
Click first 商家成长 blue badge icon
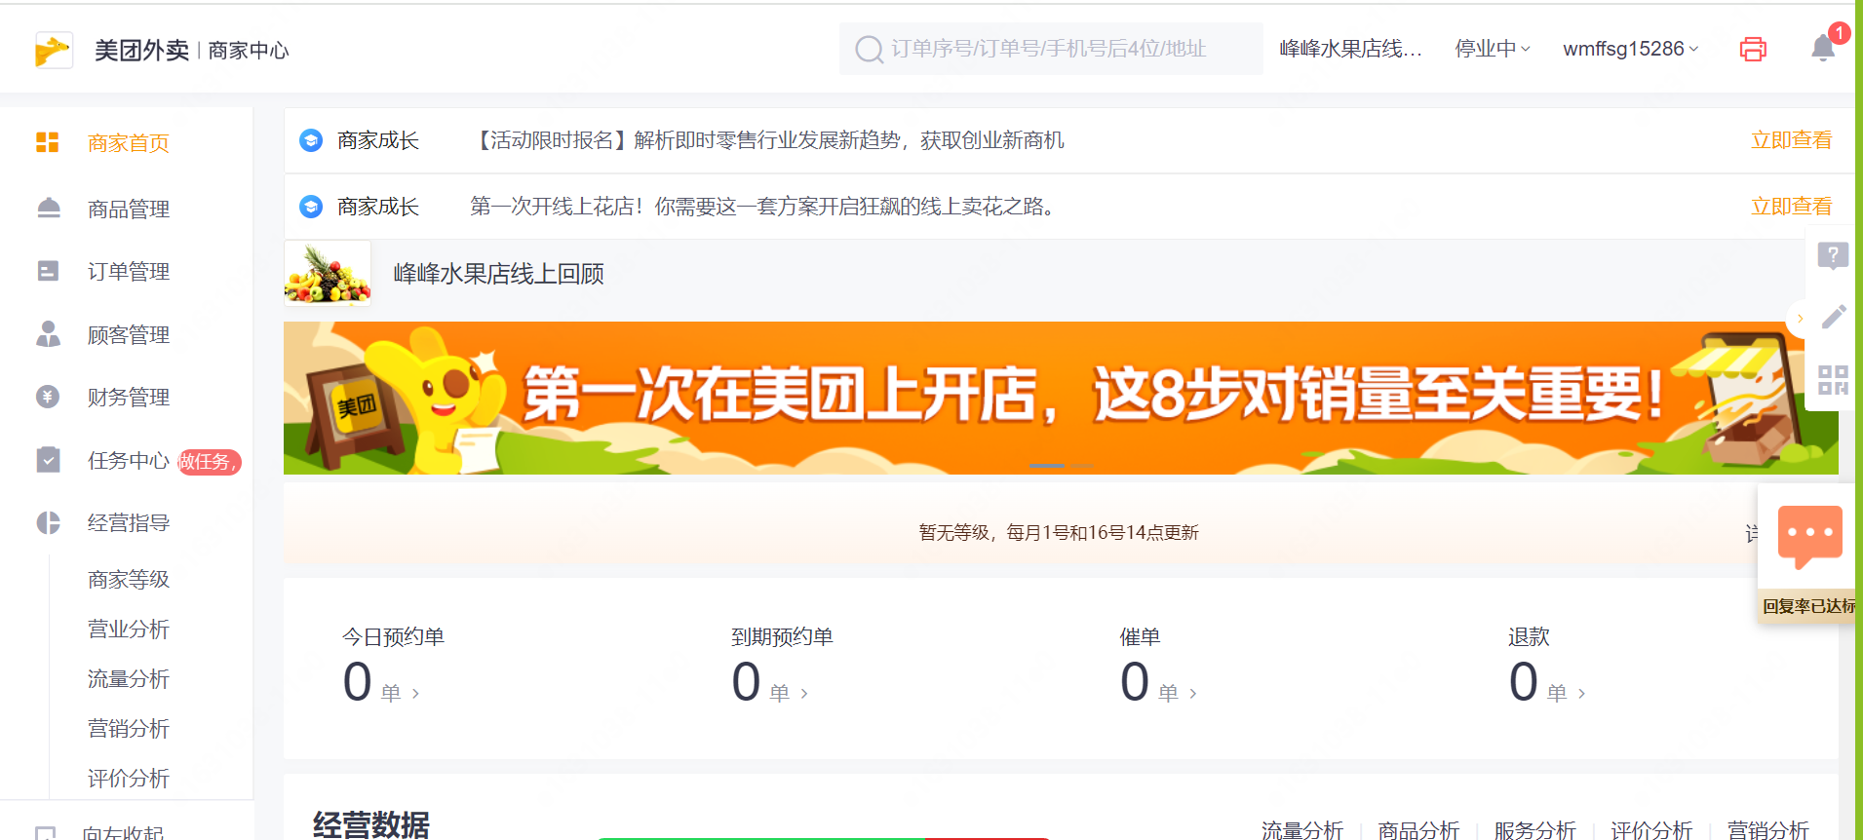coord(311,140)
